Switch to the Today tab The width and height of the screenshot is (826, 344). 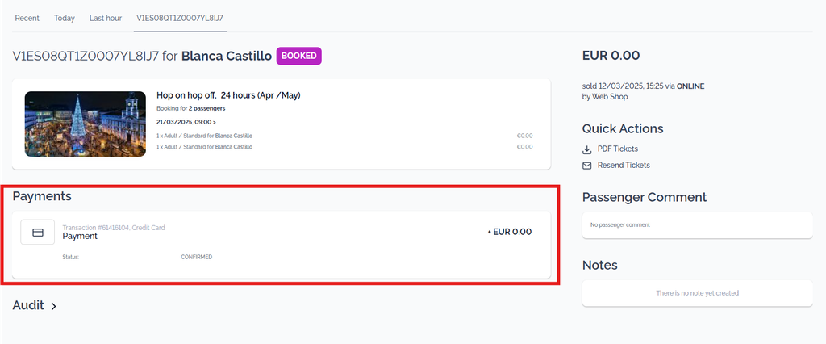click(x=65, y=18)
